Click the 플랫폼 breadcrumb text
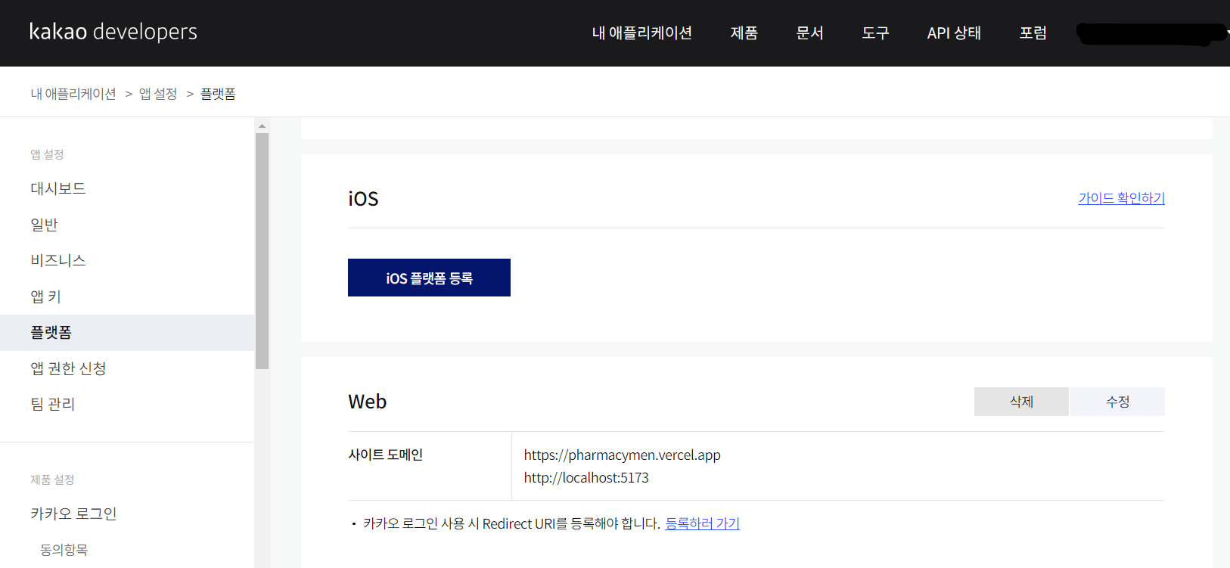Viewport: 1230px width, 568px height. point(218,94)
